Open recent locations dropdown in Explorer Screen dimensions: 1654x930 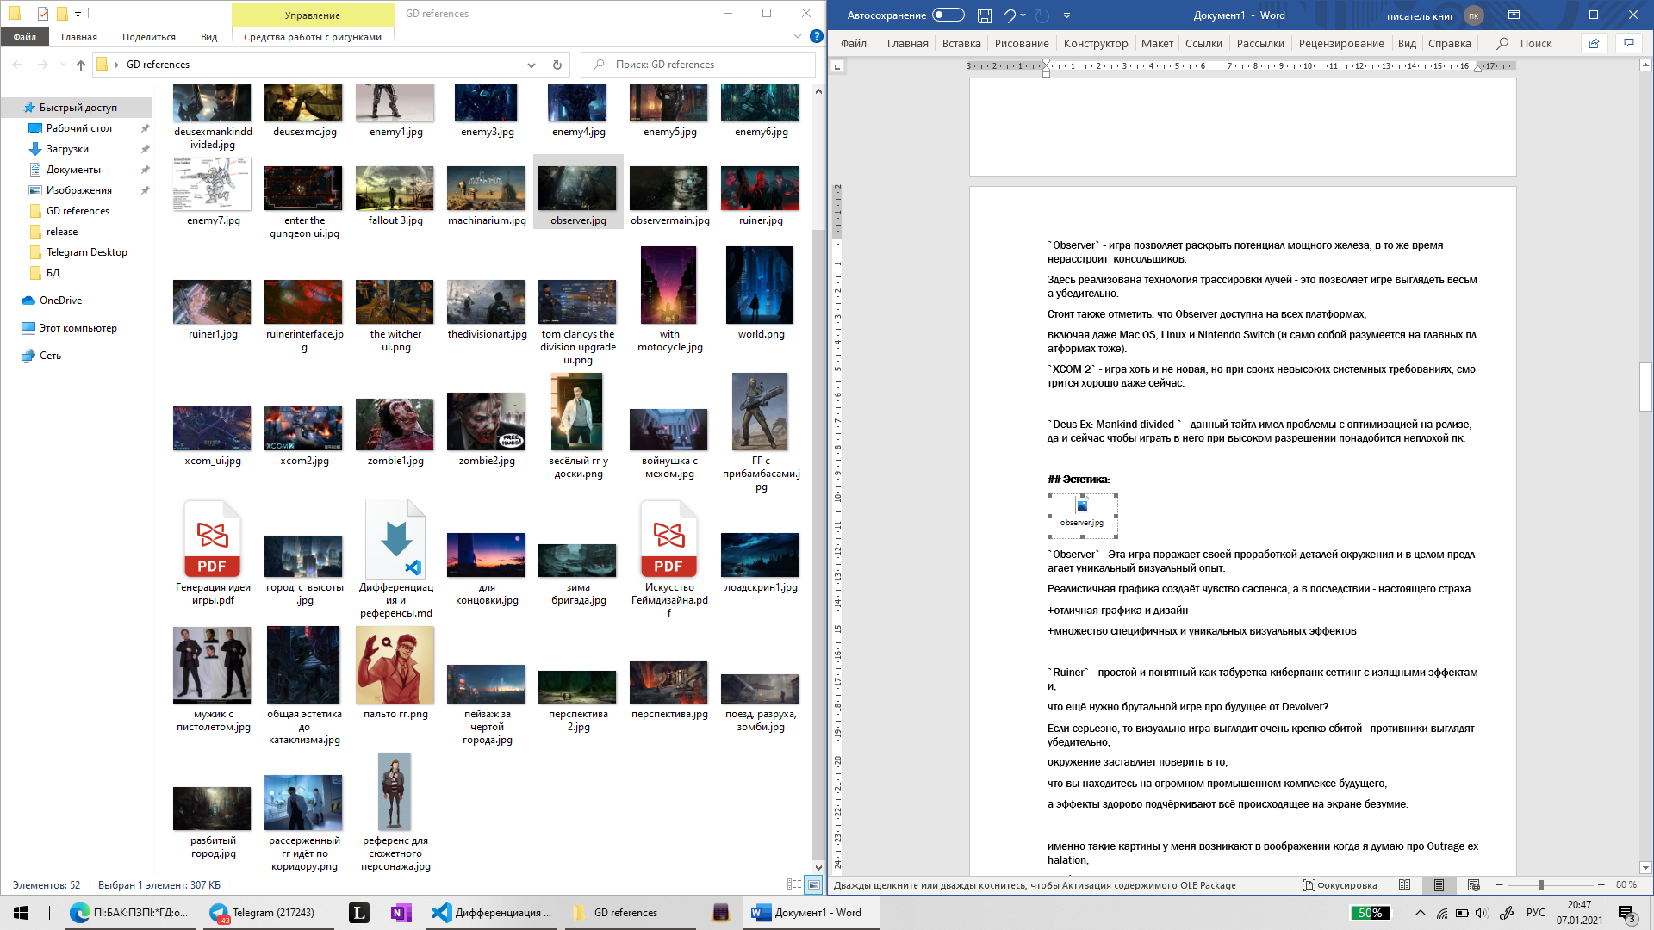click(x=62, y=65)
